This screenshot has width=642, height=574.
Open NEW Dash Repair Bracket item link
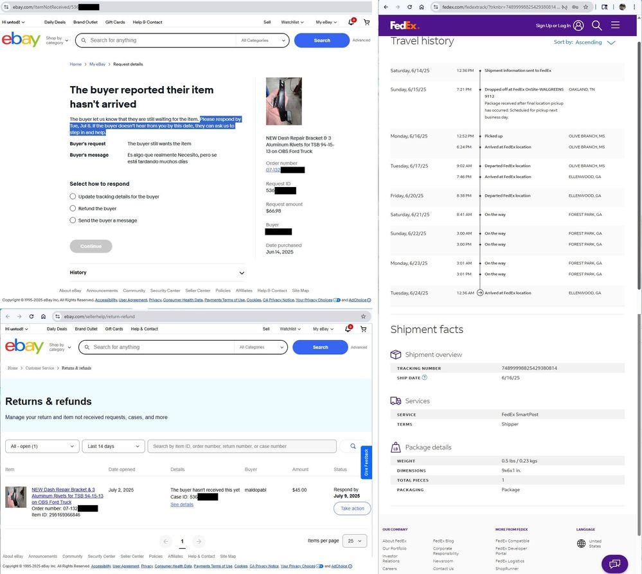coord(67,496)
